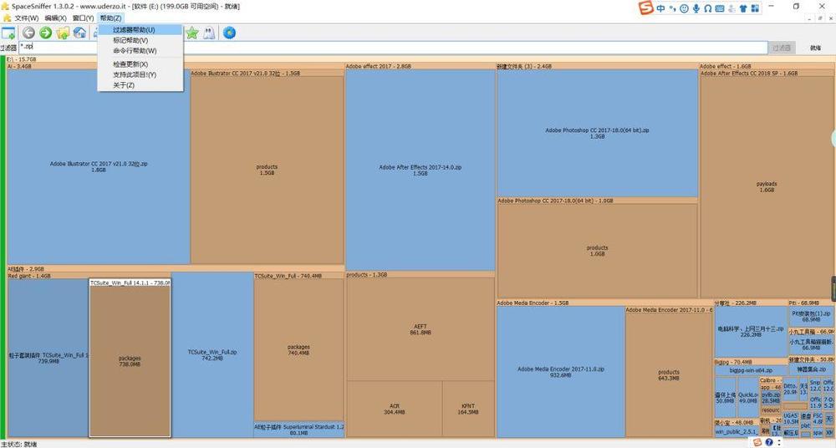This screenshot has height=448, width=836.
Task: Click blue question mark icon at bottom right
Action: pos(769,443)
